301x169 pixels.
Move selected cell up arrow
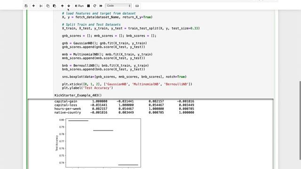point(62,6)
